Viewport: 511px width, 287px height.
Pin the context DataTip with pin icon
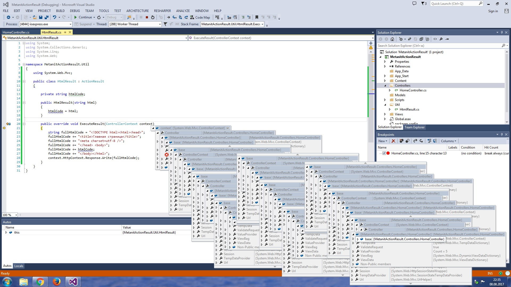coord(228,128)
